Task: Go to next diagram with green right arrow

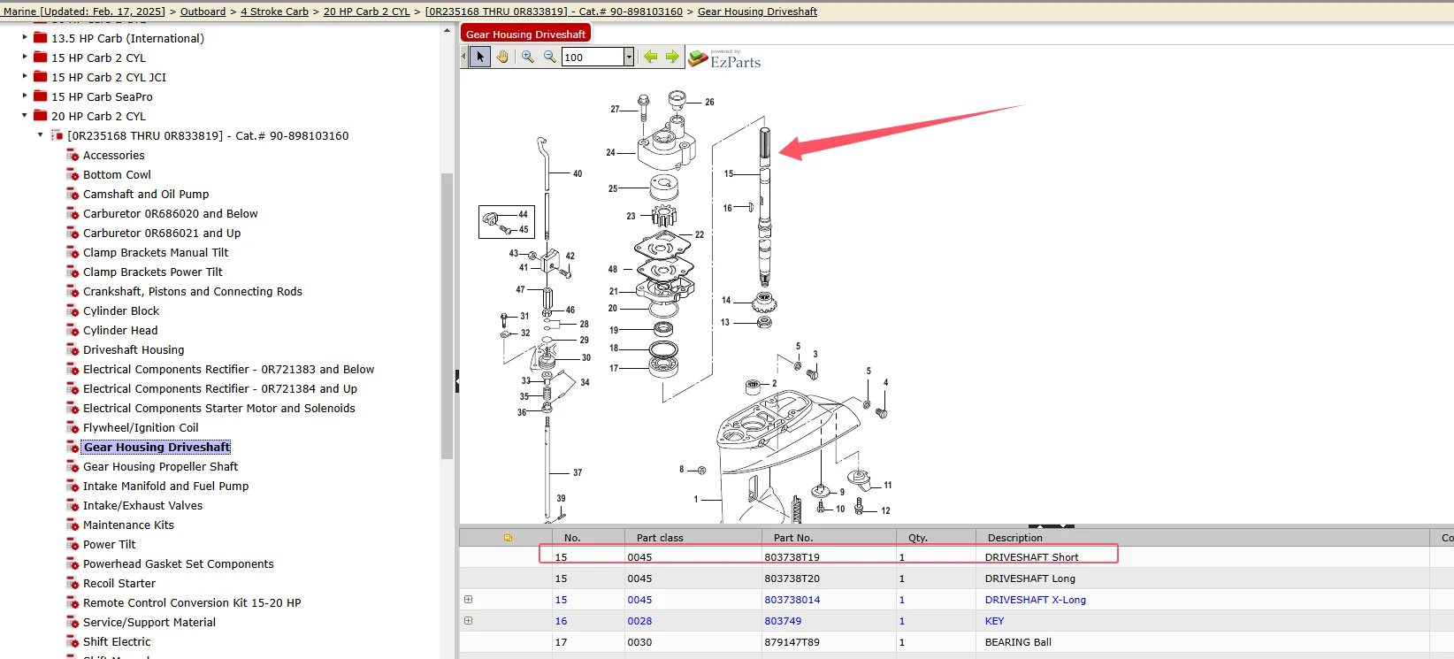Action: click(672, 57)
